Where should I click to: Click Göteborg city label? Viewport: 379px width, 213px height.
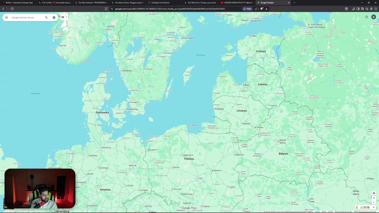click(x=127, y=70)
